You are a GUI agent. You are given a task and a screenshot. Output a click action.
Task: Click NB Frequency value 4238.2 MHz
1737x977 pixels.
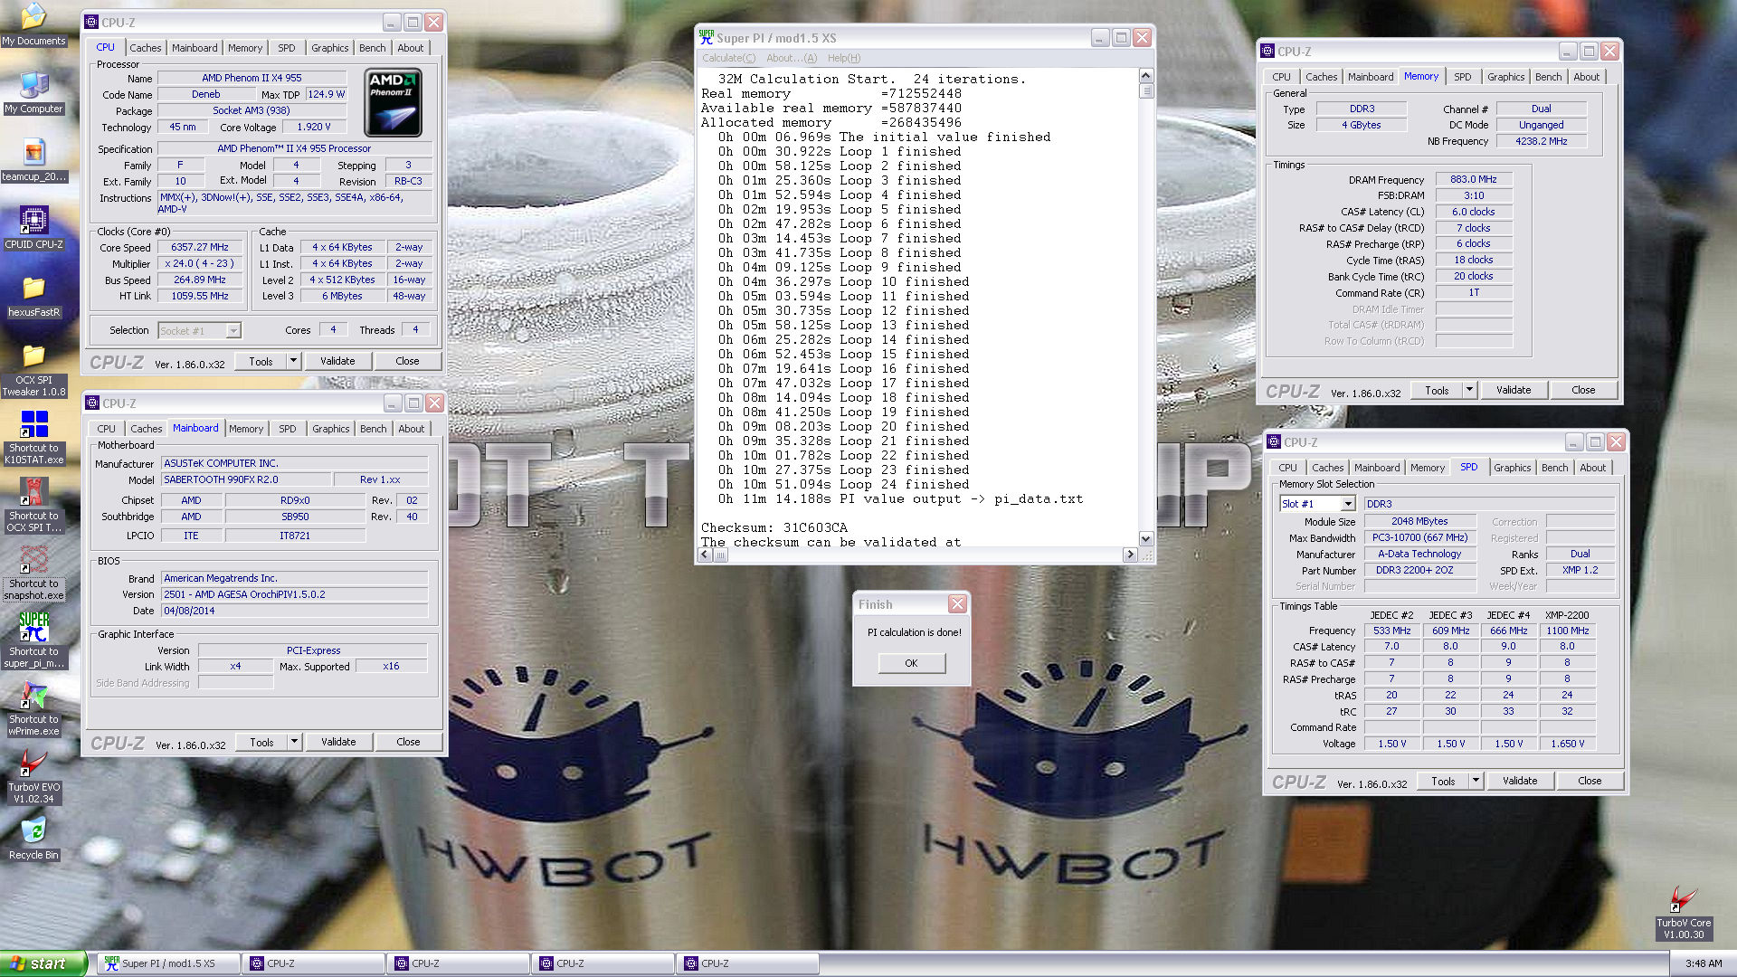coord(1542,141)
